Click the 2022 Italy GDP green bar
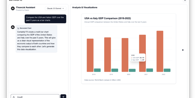The height and width of the screenshot is (98, 196). (167, 70)
